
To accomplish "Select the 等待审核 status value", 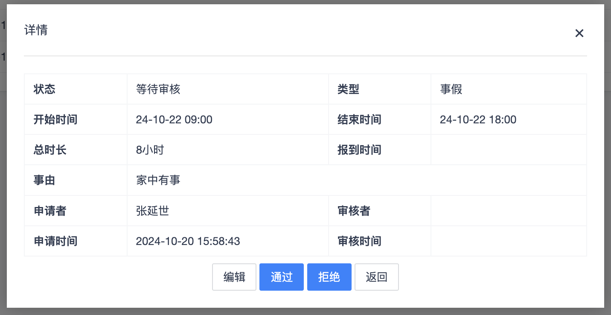I will [x=158, y=89].
